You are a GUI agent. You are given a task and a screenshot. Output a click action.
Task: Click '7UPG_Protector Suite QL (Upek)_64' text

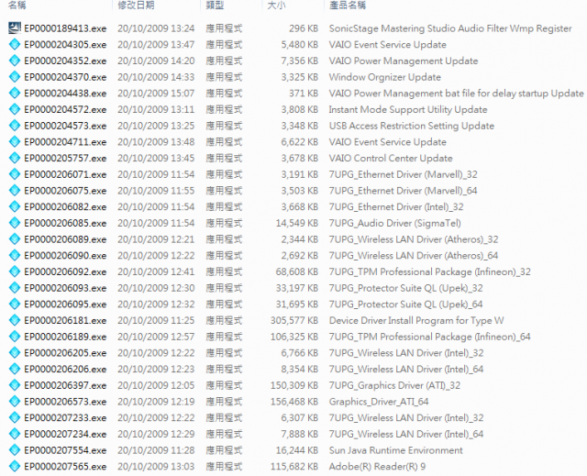pyautogui.click(x=405, y=304)
